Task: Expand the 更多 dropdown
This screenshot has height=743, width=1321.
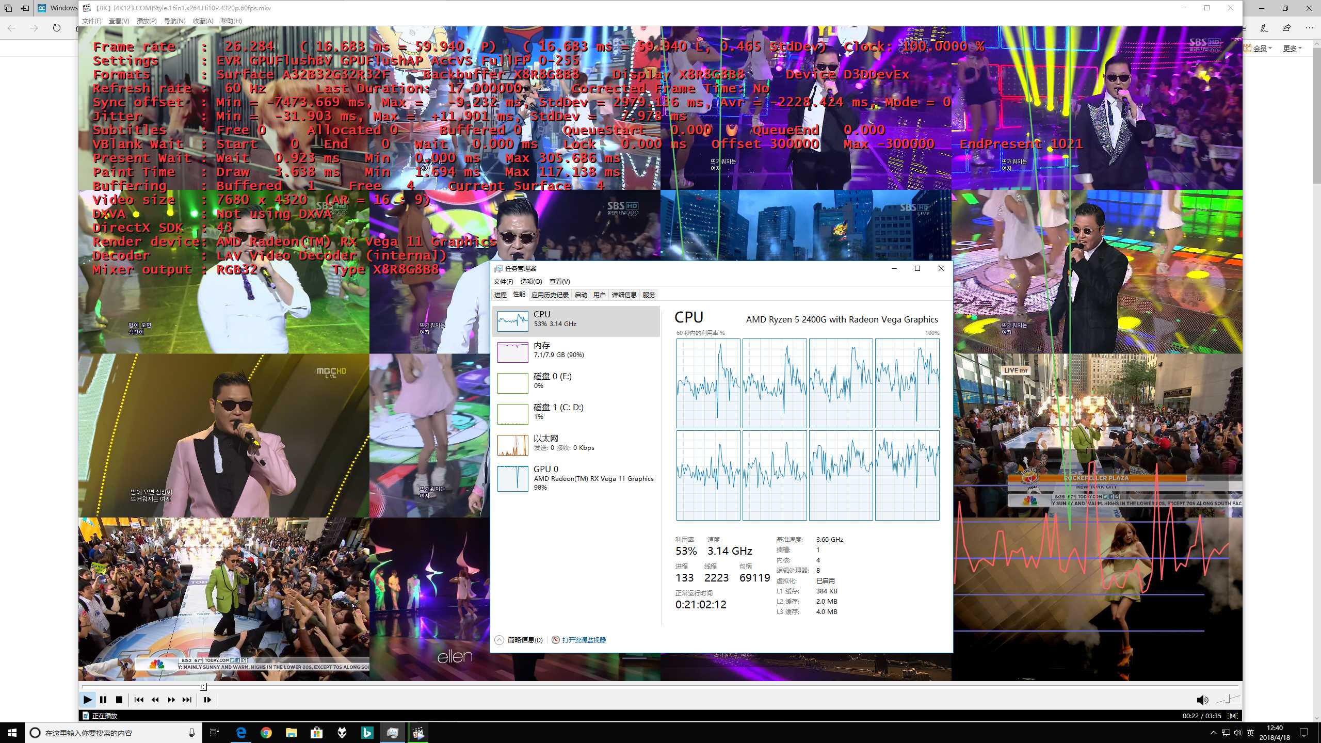Action: click(1292, 48)
